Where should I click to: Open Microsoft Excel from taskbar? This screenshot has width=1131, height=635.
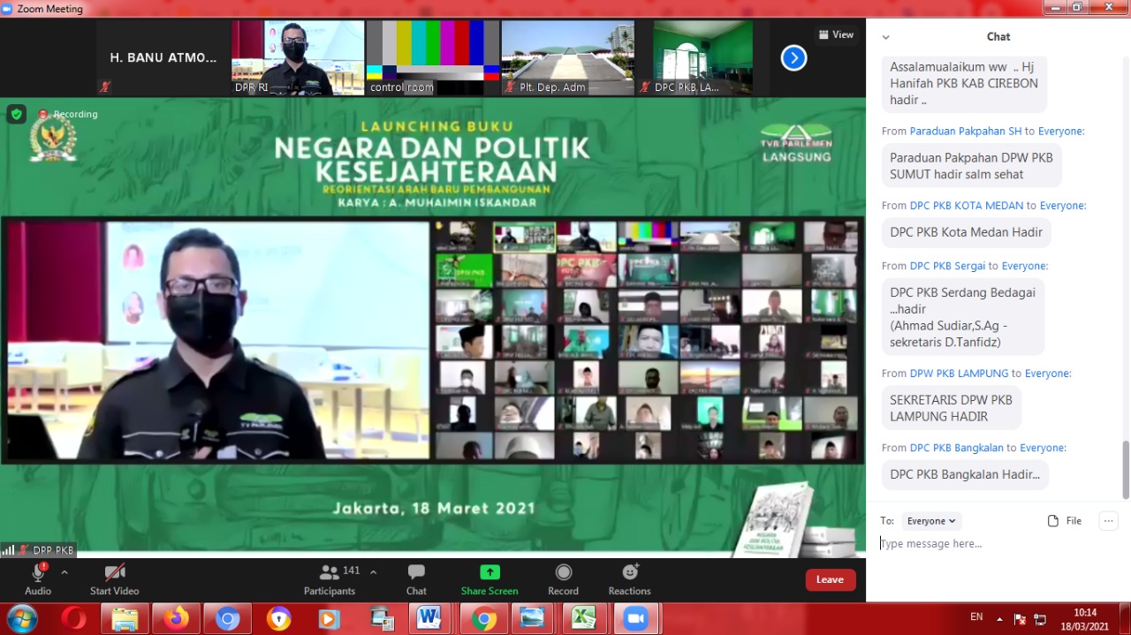[x=584, y=619]
